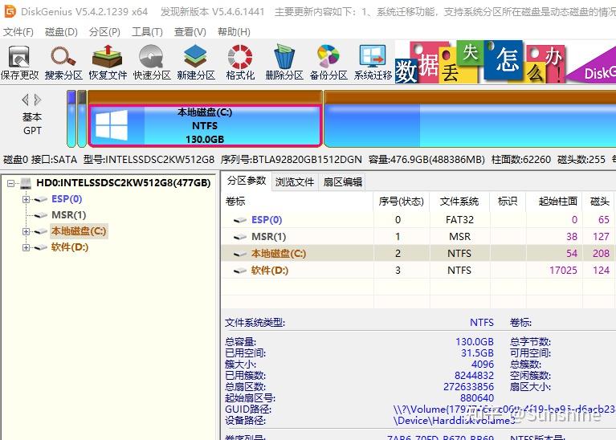Select the small ESP partition bar segment
The width and height of the screenshot is (616, 440).
point(71,119)
